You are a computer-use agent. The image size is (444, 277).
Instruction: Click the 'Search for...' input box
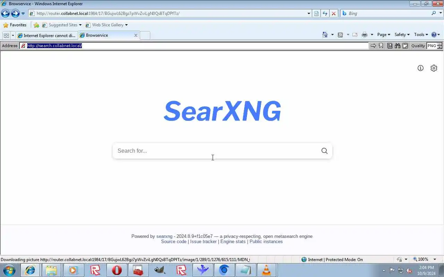click(x=215, y=151)
